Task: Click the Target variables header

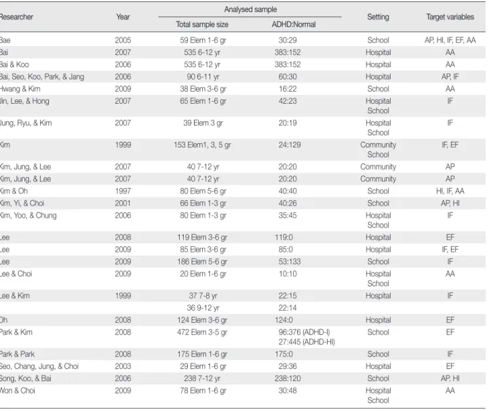Action: [450, 17]
